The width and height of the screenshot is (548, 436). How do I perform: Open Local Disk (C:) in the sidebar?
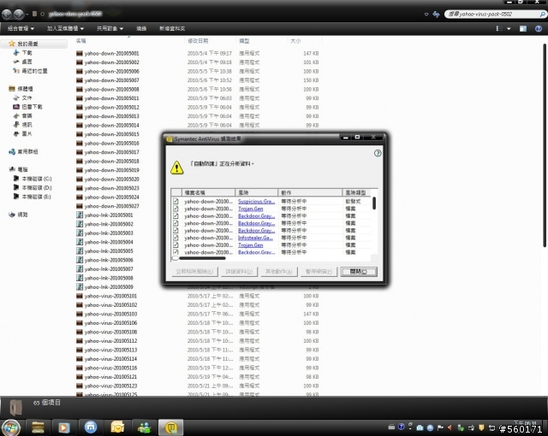pyautogui.click(x=33, y=179)
